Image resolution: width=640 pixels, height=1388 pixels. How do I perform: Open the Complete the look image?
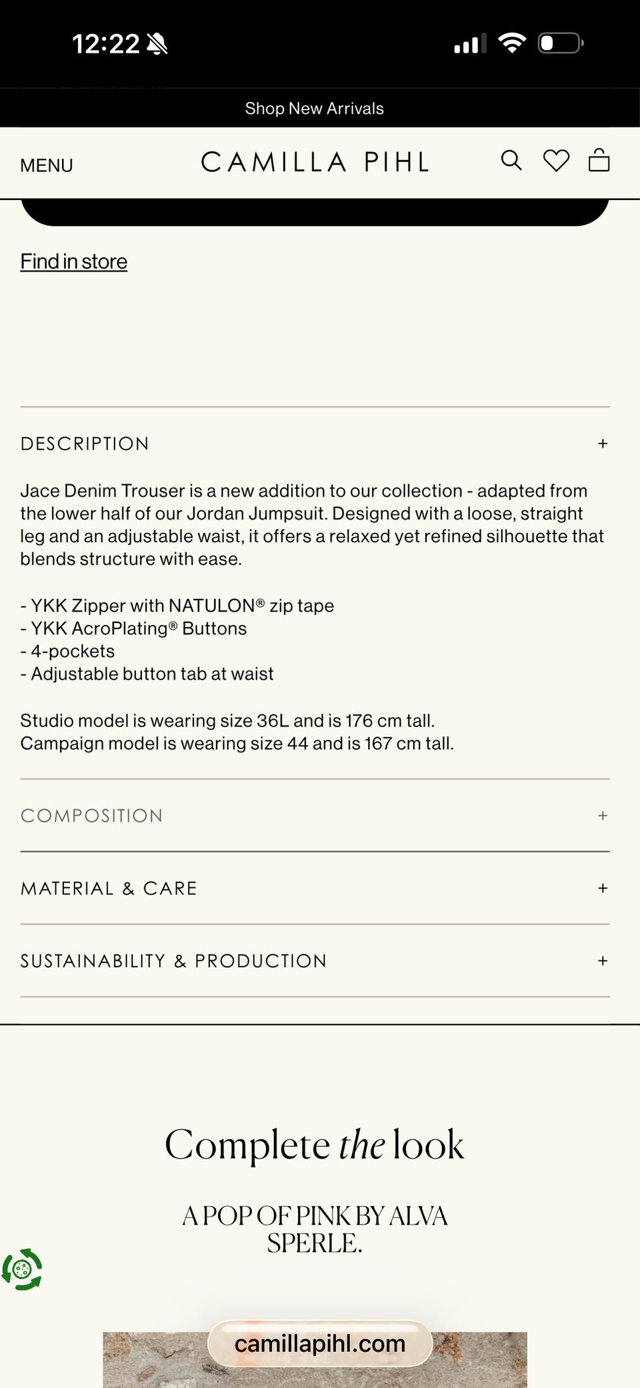click(315, 1359)
